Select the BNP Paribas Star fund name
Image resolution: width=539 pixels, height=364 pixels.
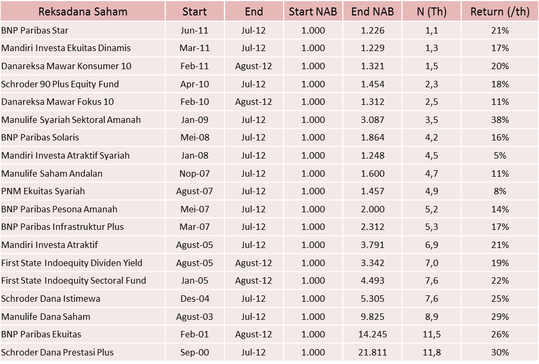tap(35, 30)
